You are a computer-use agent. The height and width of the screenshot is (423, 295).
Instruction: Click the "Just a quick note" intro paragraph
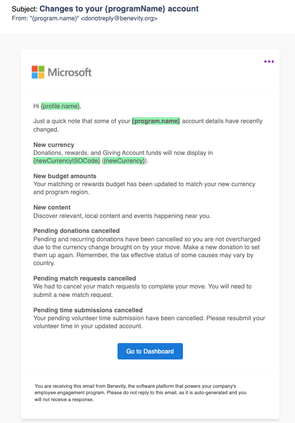coord(148,125)
